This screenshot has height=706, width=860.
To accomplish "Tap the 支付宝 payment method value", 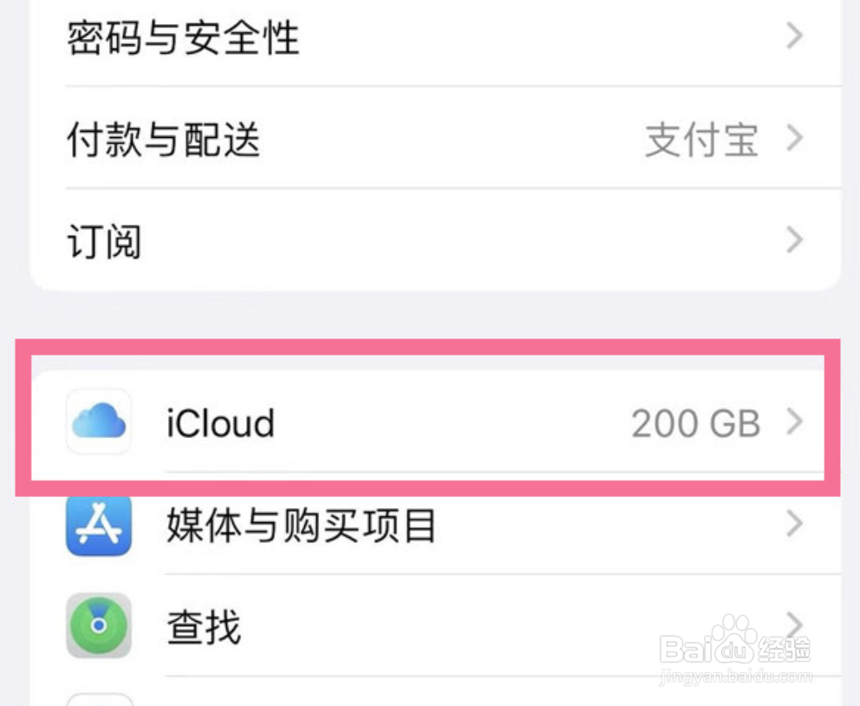I will pos(701,140).
